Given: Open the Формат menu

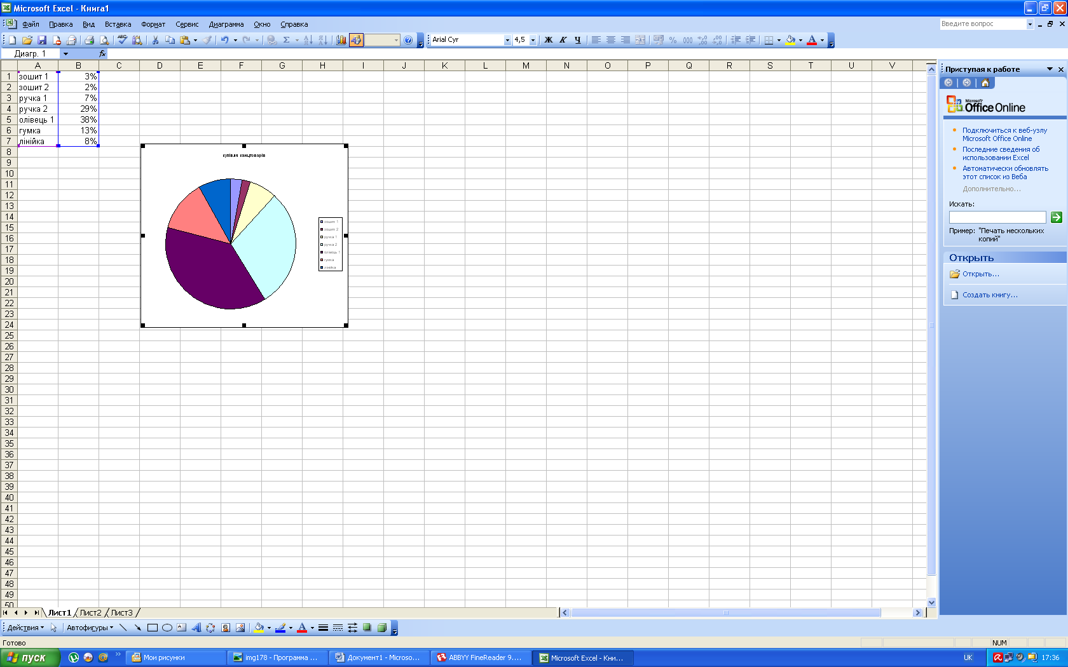Looking at the screenshot, I should click(153, 24).
